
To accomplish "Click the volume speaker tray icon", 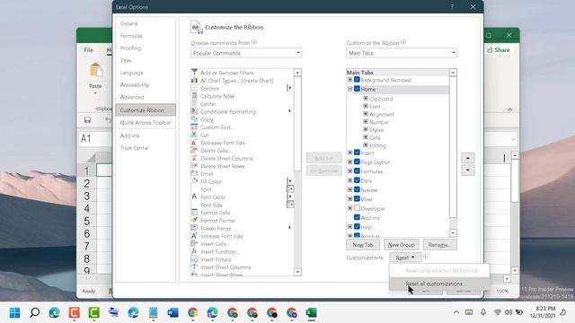I will [x=509, y=312].
